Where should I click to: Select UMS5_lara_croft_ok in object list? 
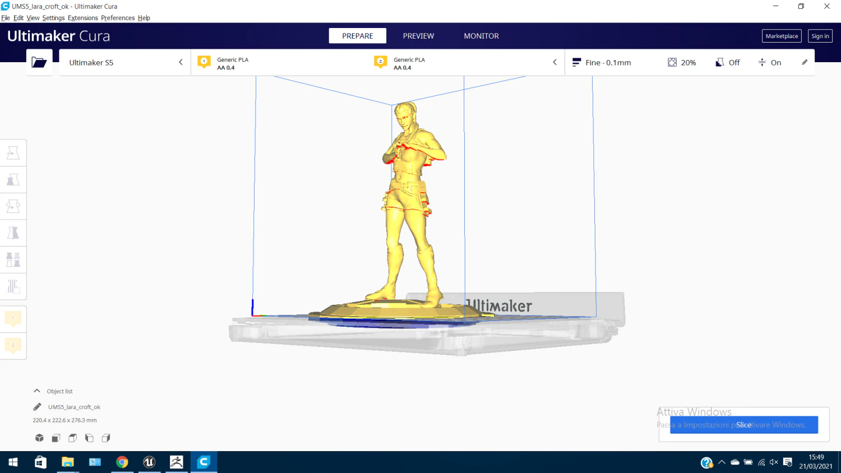74,407
